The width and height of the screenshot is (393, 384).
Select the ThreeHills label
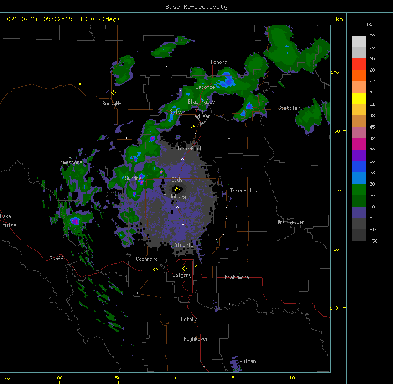point(243,191)
